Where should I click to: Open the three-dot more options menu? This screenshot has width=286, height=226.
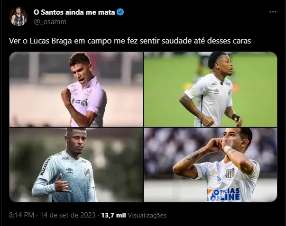click(273, 12)
